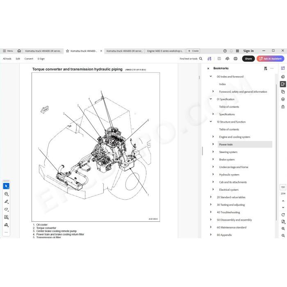Open the Index bookmark
The image size is (287, 287).
[x=222, y=84]
